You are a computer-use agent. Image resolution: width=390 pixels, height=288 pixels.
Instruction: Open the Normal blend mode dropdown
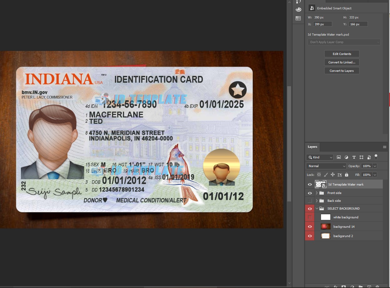(326, 166)
